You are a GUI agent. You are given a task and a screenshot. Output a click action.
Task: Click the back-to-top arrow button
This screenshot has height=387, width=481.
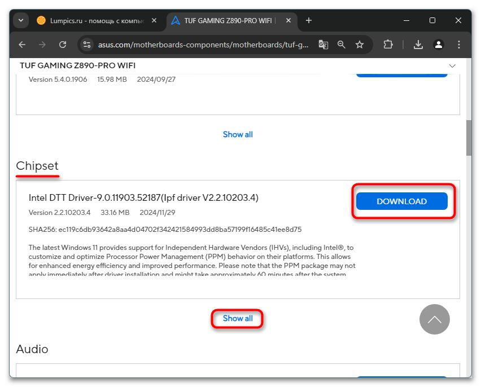(434, 319)
